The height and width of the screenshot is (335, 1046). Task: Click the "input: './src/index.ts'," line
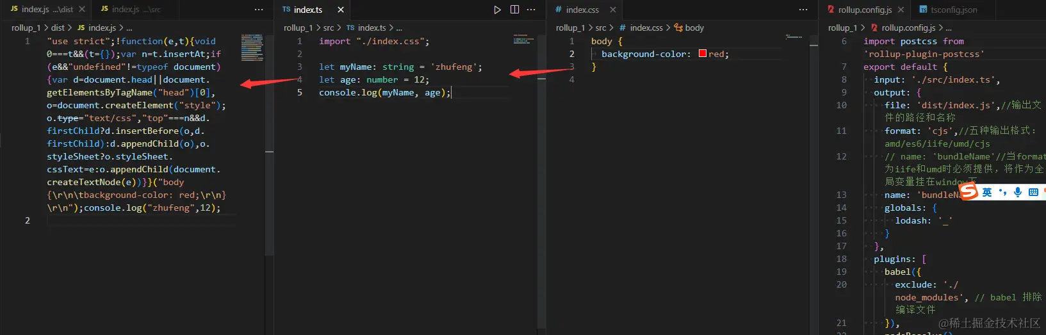(x=936, y=79)
